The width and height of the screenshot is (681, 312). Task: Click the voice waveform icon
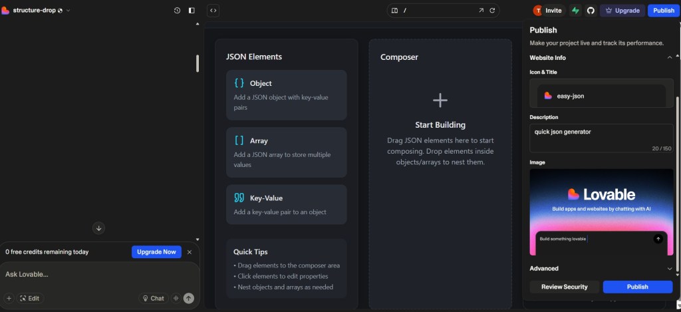point(176,298)
